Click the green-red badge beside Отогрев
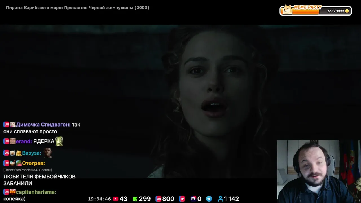361x203 pixels. [19, 163]
